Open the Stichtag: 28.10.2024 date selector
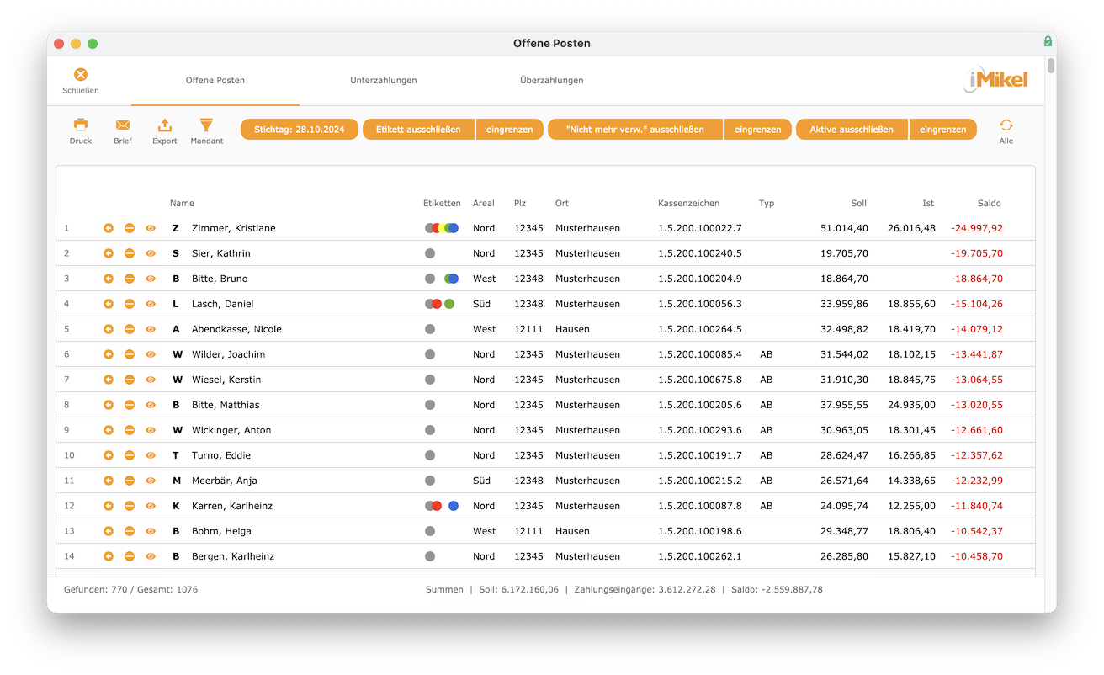The height and width of the screenshot is (675, 1104). tap(300, 130)
